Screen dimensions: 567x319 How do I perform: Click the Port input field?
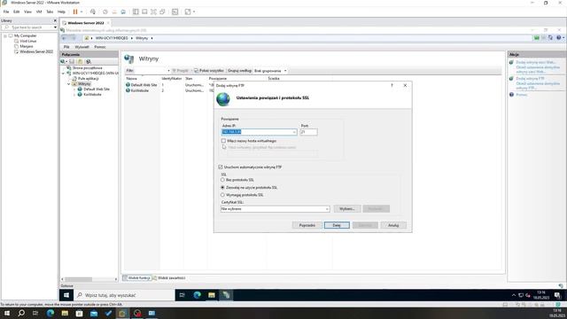308,132
